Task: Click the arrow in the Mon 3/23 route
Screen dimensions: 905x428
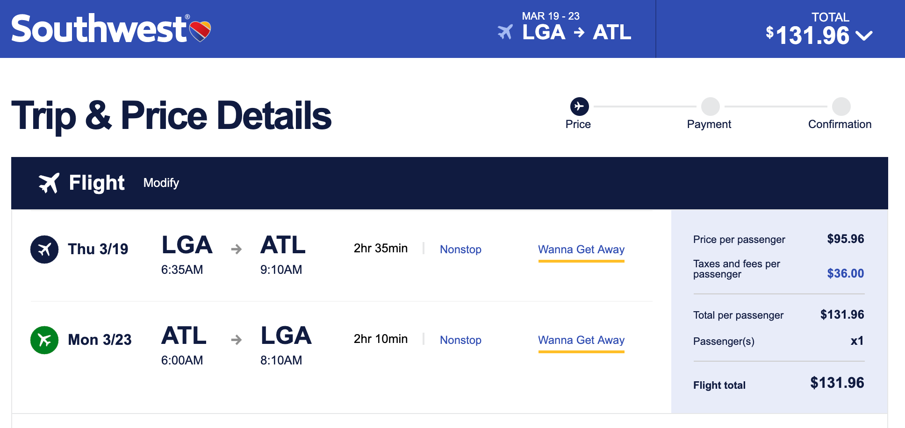Action: pyautogui.click(x=237, y=340)
